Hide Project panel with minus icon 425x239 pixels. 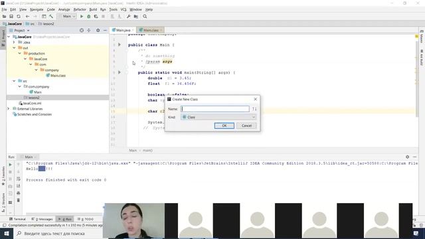(x=105, y=31)
